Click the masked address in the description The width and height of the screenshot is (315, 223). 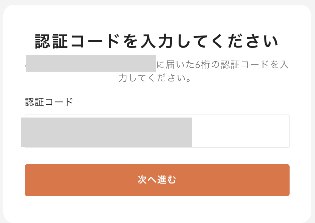tap(91, 63)
